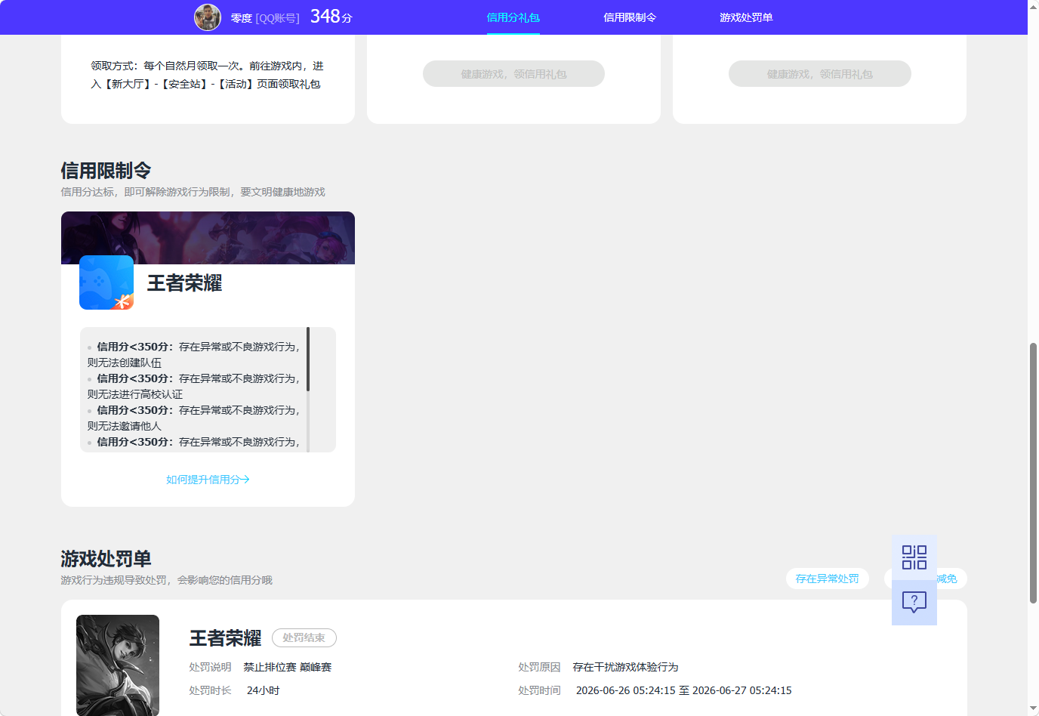The height and width of the screenshot is (716, 1039).
Task: Click restriction text 则无法邀请他人
Action: point(125,426)
